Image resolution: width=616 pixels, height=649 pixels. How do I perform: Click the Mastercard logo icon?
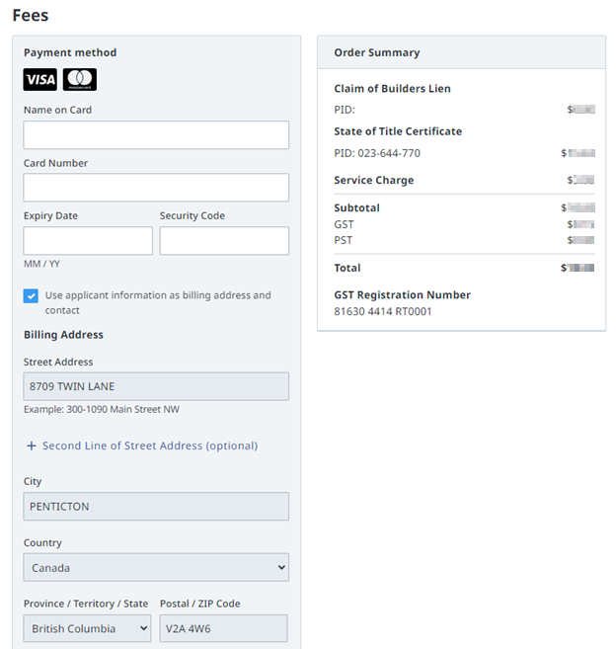point(80,80)
